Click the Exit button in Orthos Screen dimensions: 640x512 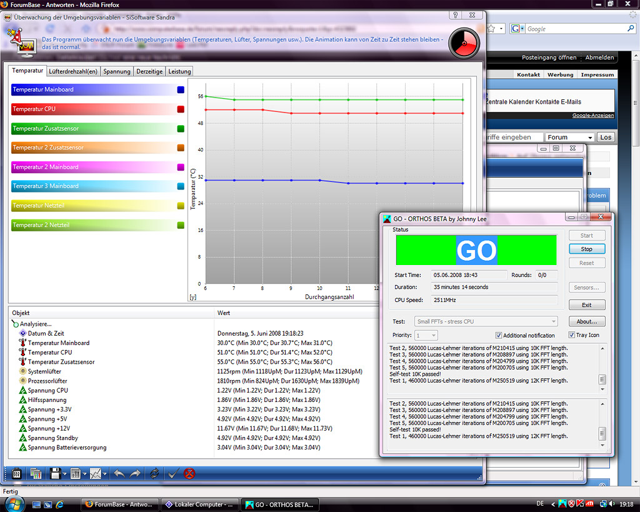tap(586, 305)
